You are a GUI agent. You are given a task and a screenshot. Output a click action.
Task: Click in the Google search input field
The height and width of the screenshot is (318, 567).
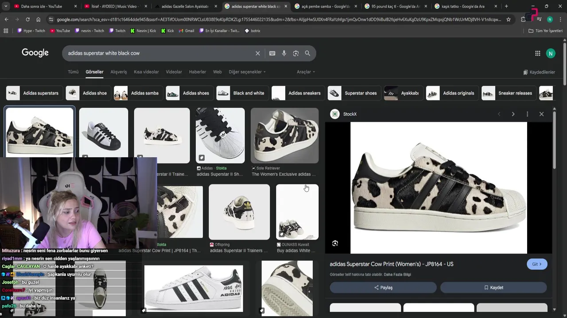pyautogui.click(x=159, y=53)
